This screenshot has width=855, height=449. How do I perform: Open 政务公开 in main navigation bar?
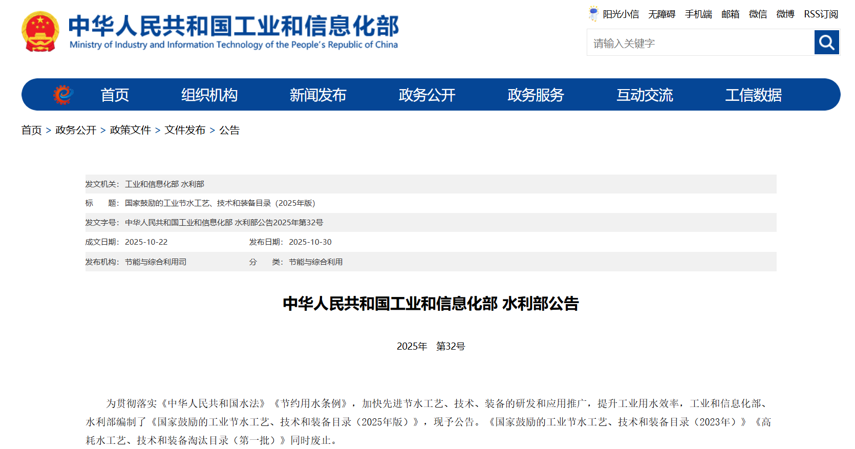click(x=426, y=95)
